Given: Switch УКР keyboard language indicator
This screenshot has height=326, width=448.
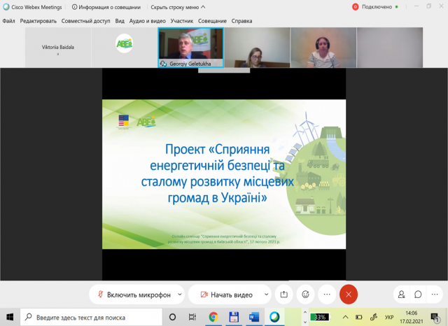Looking at the screenshot, I should pyautogui.click(x=389, y=317).
